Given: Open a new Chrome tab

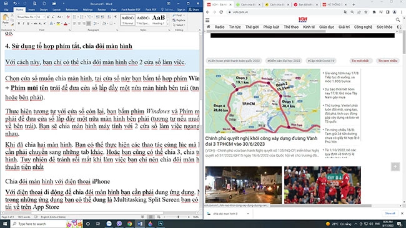Looking at the screenshot, I should pyautogui.click(x=354, y=4).
